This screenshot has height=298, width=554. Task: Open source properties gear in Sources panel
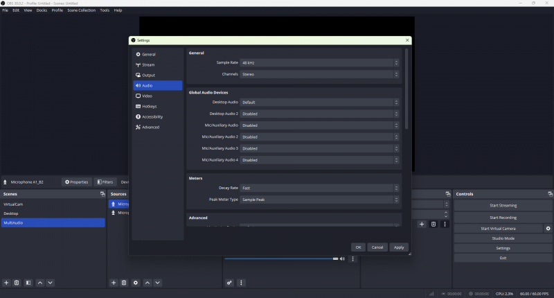point(136,283)
